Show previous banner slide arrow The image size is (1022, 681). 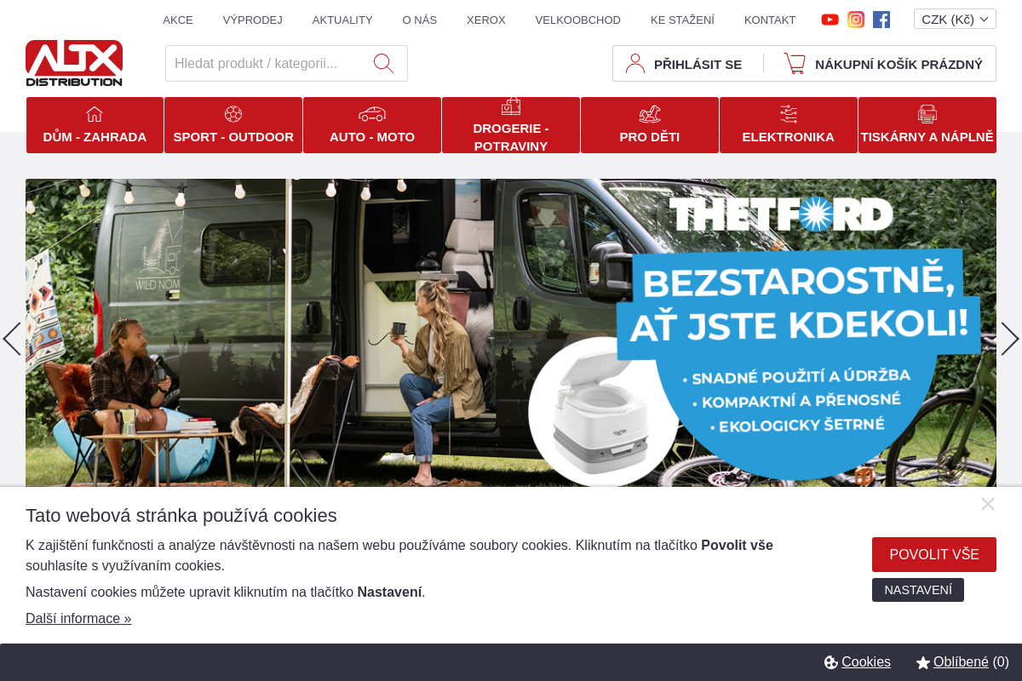pyautogui.click(x=12, y=339)
